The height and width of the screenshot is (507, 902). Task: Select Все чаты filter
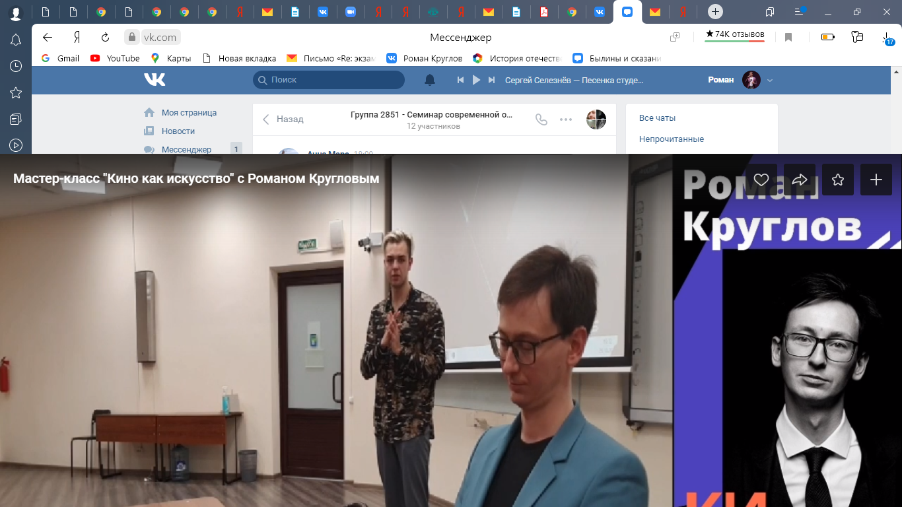[658, 118]
